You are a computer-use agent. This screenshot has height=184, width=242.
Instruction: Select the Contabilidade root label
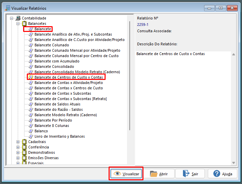click(34, 18)
